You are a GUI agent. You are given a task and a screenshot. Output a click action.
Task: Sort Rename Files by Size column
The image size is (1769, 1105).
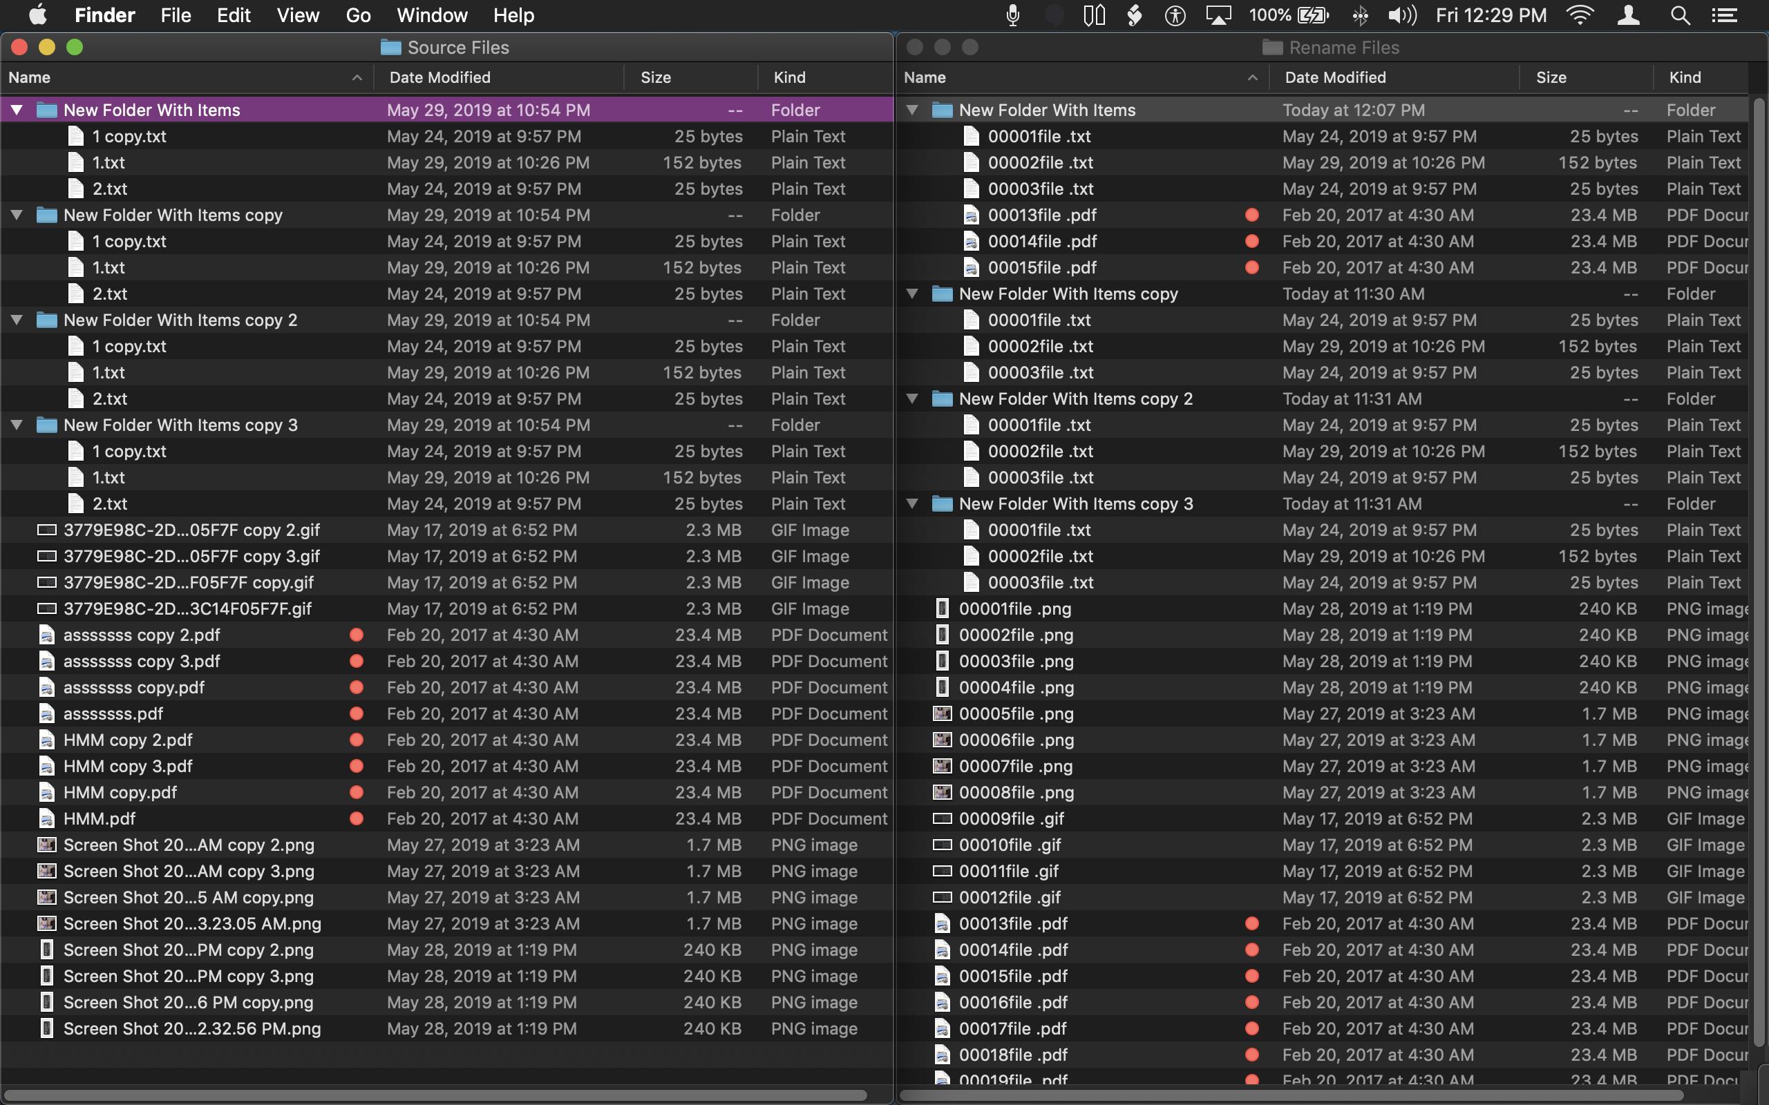point(1587,77)
